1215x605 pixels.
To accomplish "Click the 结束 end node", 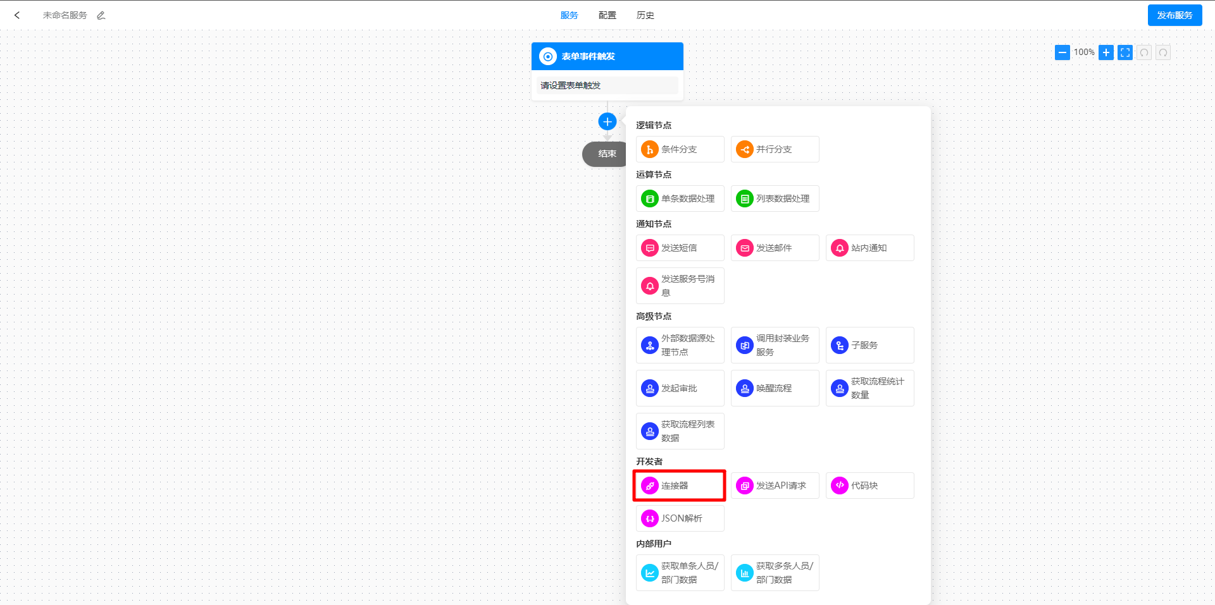I will click(605, 154).
